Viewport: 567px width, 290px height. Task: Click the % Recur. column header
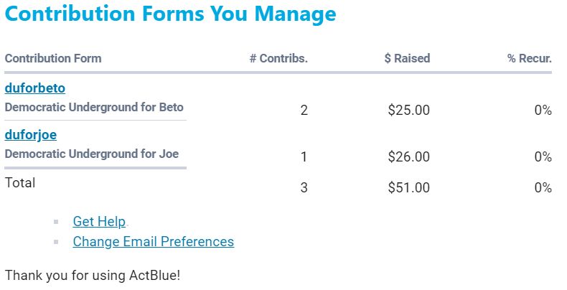(529, 58)
